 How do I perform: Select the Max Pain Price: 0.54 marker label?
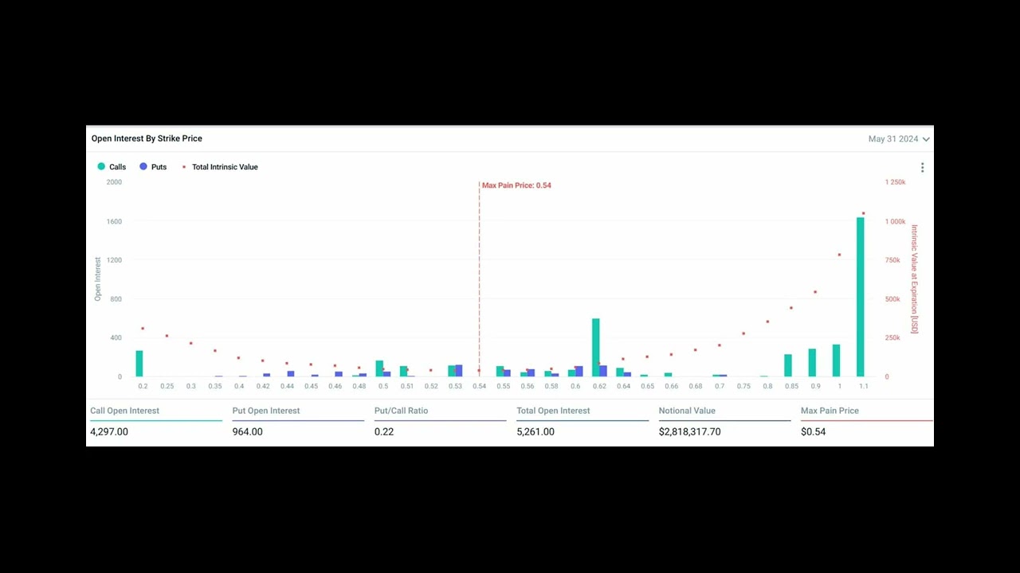coord(516,185)
